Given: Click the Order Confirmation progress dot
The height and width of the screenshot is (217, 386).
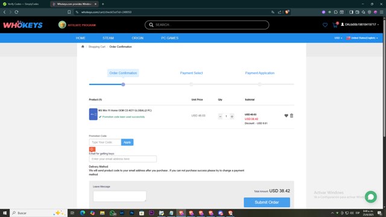Looking at the screenshot, I should (x=123, y=84).
